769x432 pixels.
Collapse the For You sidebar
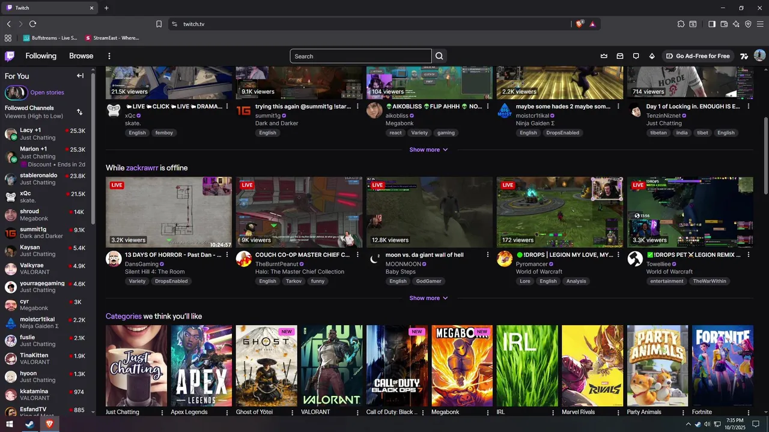(x=80, y=76)
